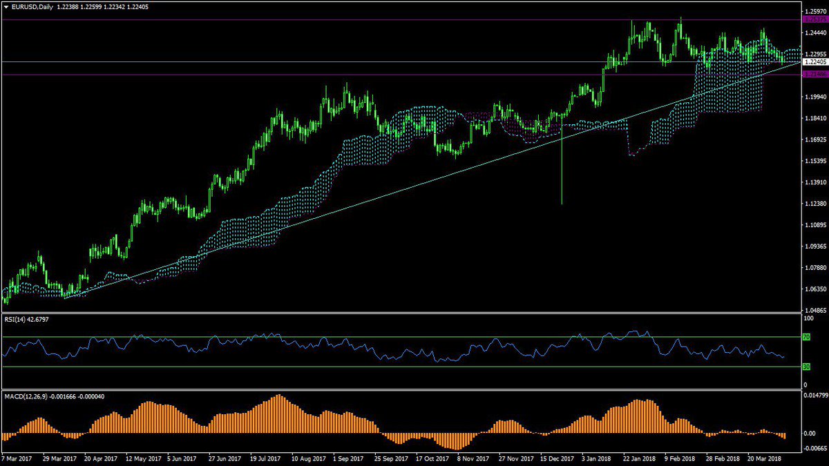
Task: Click the 28 Feb 2018 date label
Action: (723, 458)
